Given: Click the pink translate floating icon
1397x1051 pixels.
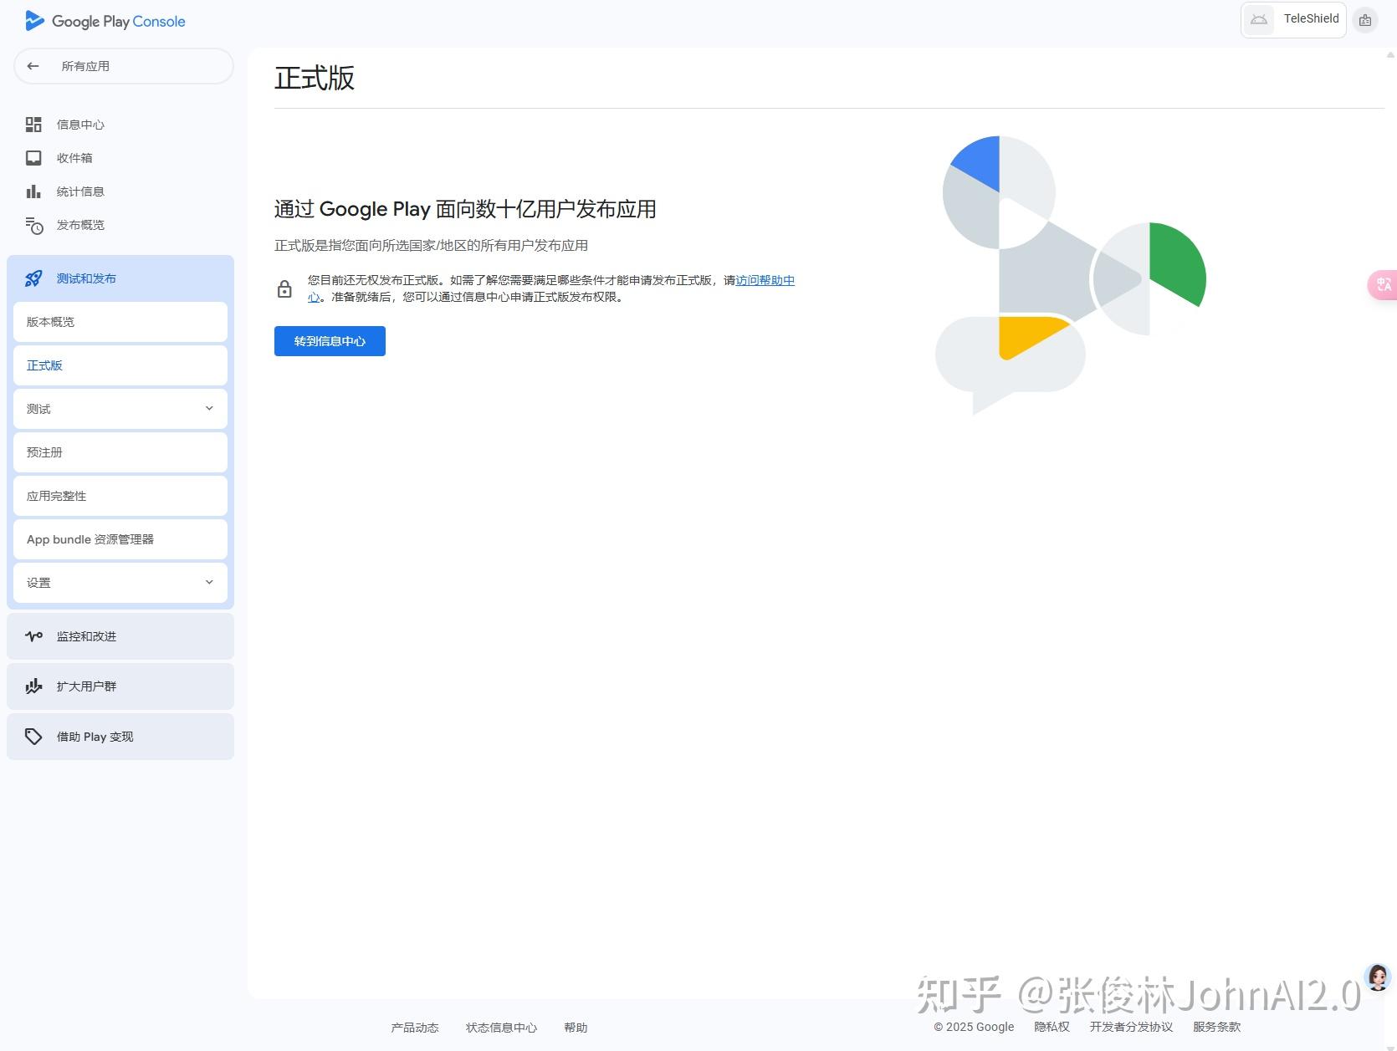Looking at the screenshot, I should coord(1383,284).
